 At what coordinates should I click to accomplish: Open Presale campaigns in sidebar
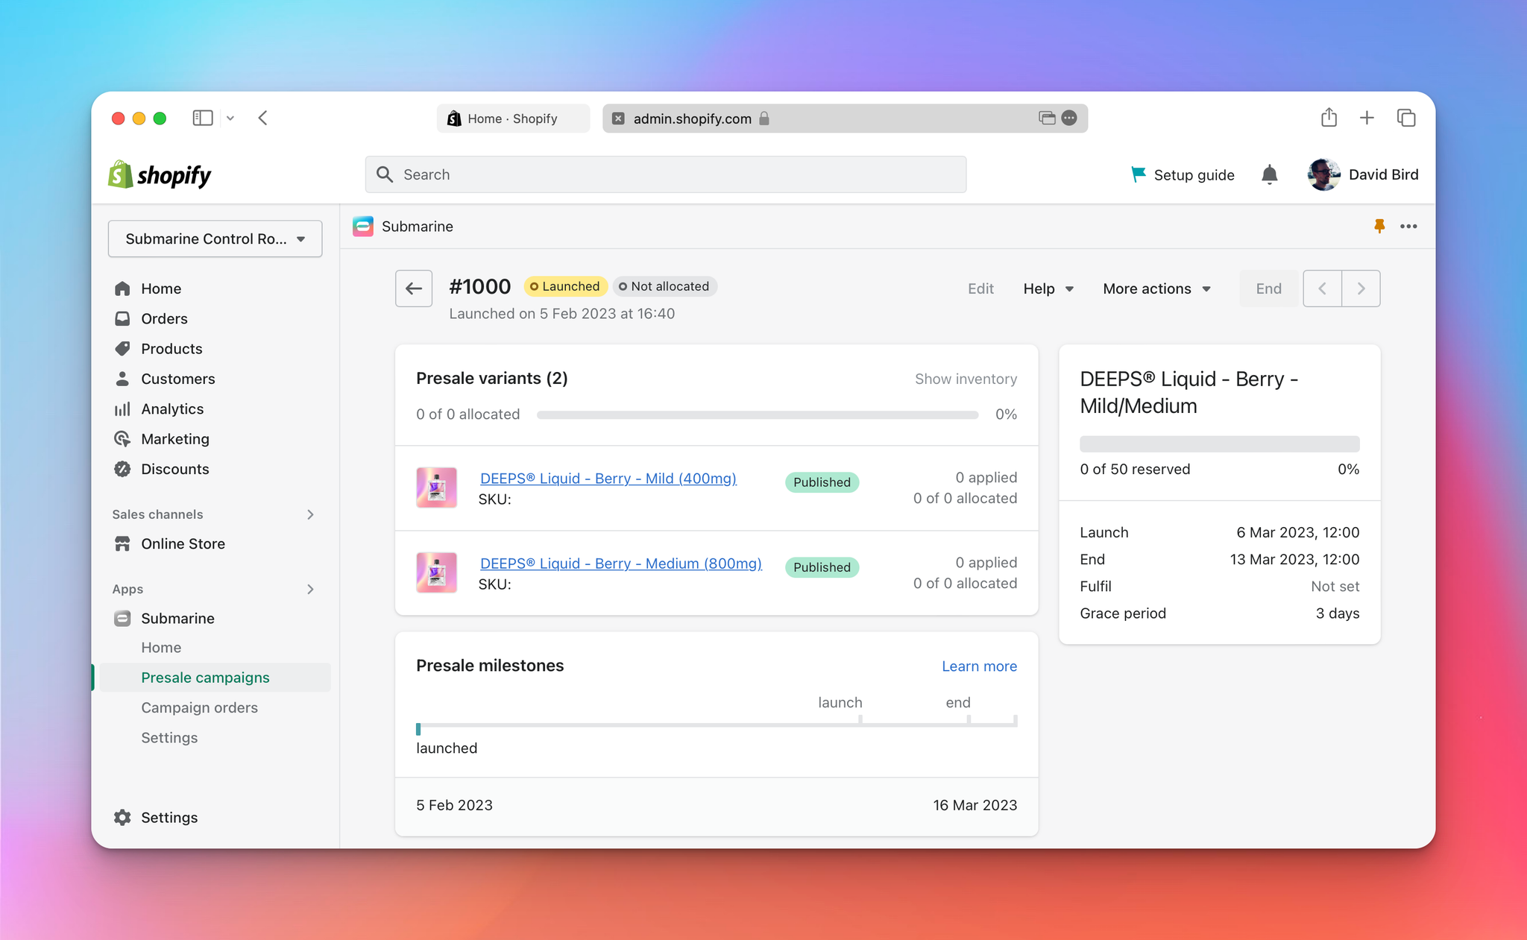point(205,676)
